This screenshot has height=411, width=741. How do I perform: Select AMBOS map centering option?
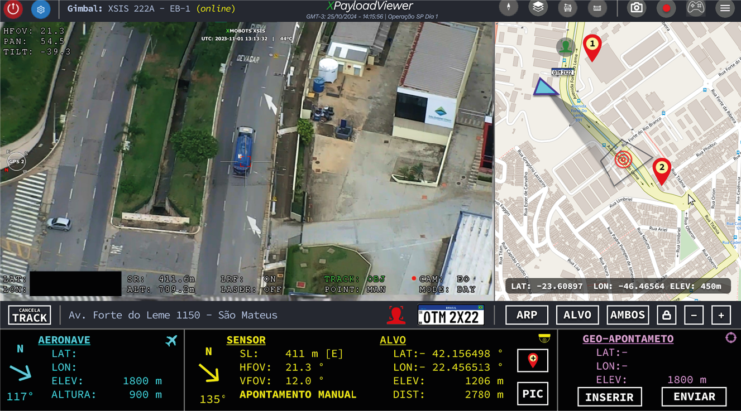pos(628,315)
